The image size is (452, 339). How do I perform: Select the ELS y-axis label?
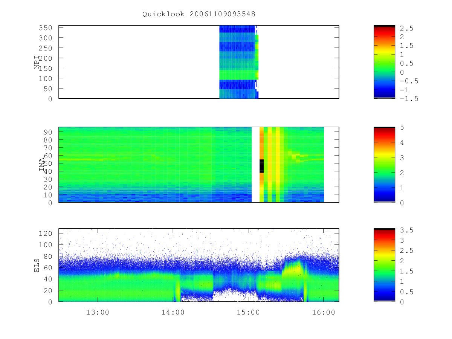(37, 265)
